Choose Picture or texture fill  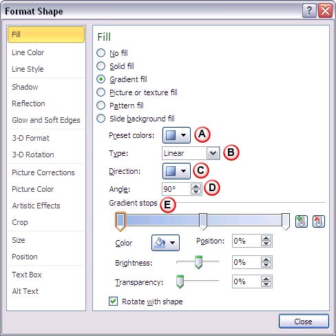[x=137, y=92]
